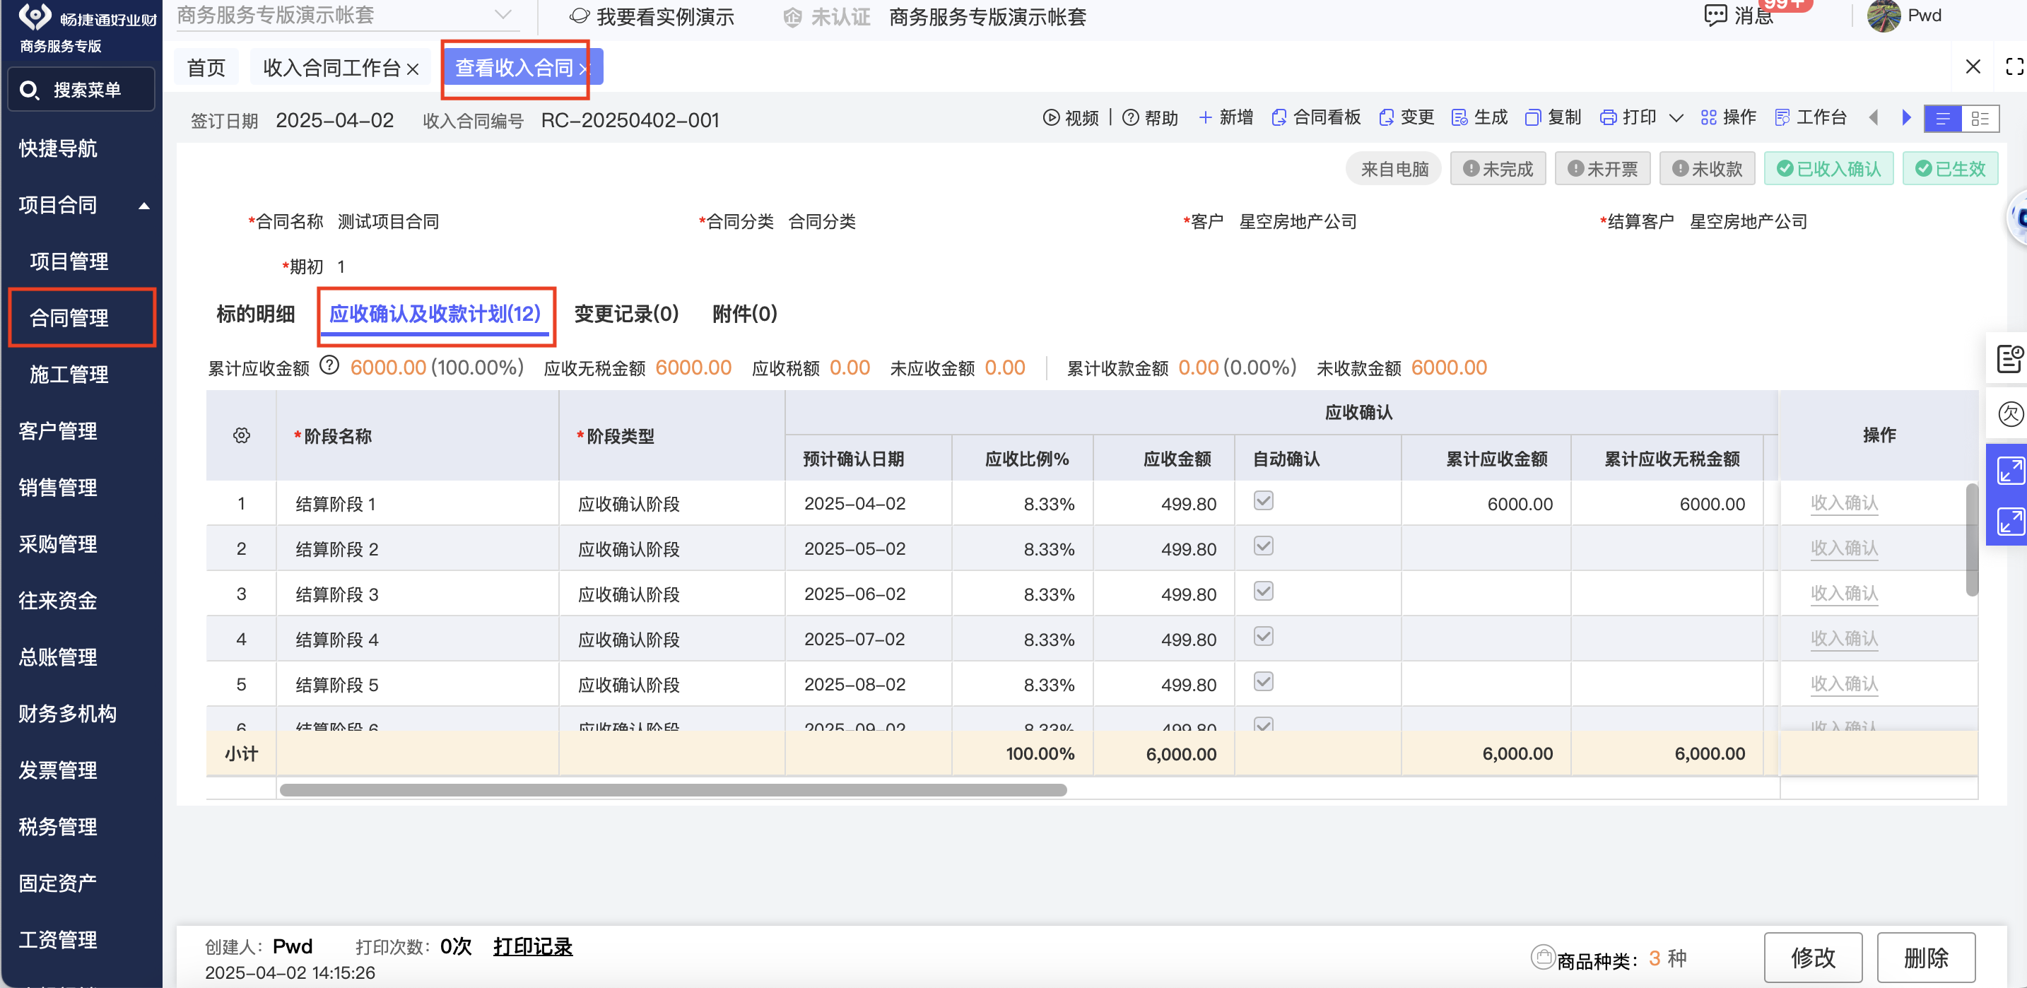
Task: Open the account set selector dropdown
Action: pos(503,15)
